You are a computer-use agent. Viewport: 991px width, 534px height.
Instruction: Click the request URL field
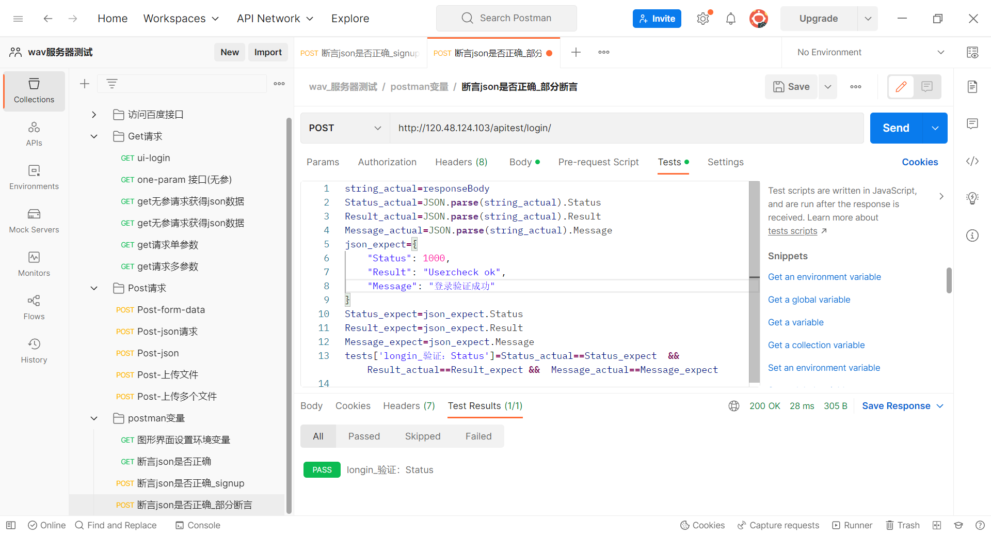627,128
